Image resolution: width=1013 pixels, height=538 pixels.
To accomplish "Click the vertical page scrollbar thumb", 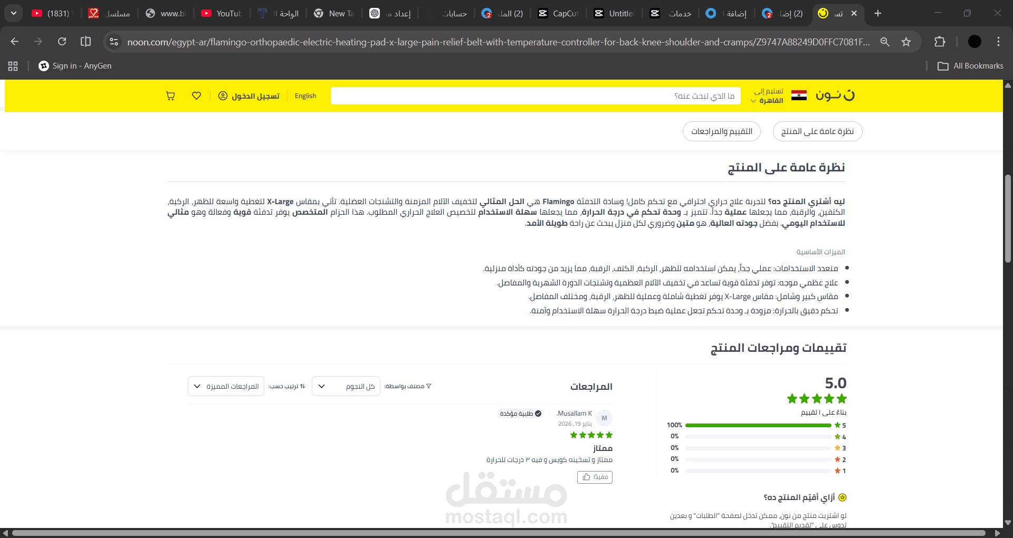I will (x=1008, y=218).
